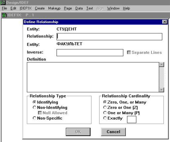Click the Define Relationship title bar

pos(93,22)
